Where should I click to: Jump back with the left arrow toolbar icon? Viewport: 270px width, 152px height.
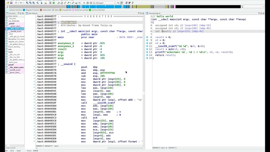16,3
